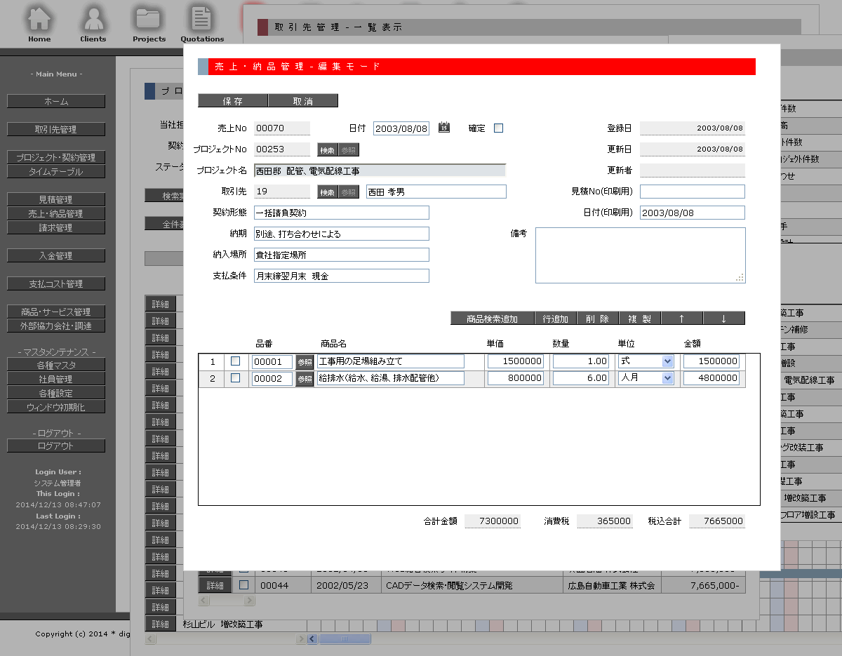Select 支払コスト管理 in the sidebar
Image resolution: width=842 pixels, height=656 pixels.
(x=56, y=284)
